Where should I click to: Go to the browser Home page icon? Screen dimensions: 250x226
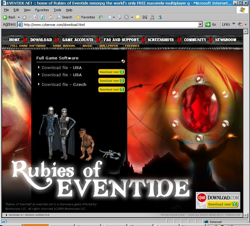[x=50, y=17]
